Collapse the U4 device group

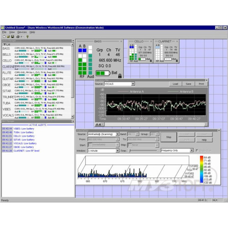(x=5, y=44)
